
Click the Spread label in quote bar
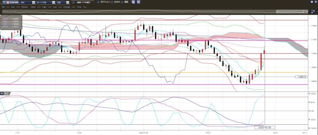point(24,7)
